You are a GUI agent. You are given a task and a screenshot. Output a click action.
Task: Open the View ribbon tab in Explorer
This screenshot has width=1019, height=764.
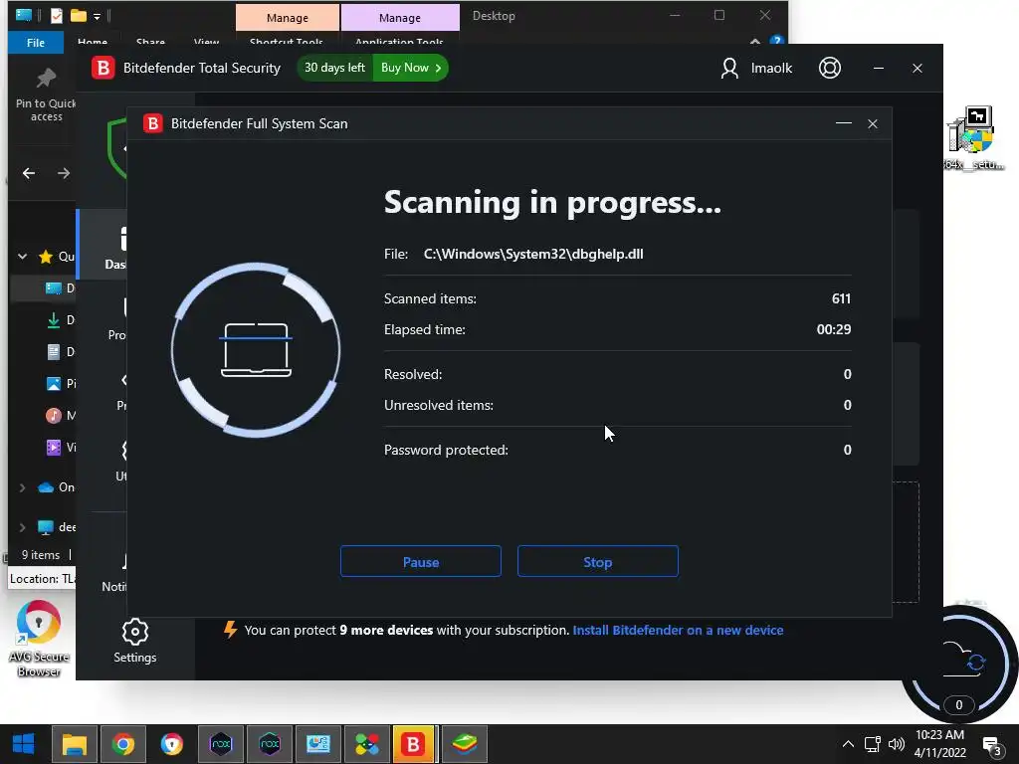[x=206, y=42]
